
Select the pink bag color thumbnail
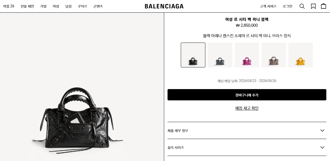tap(247, 55)
